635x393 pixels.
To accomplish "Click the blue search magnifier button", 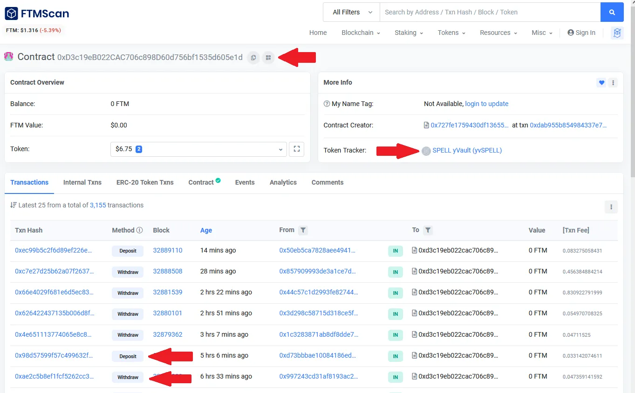I will pyautogui.click(x=612, y=12).
